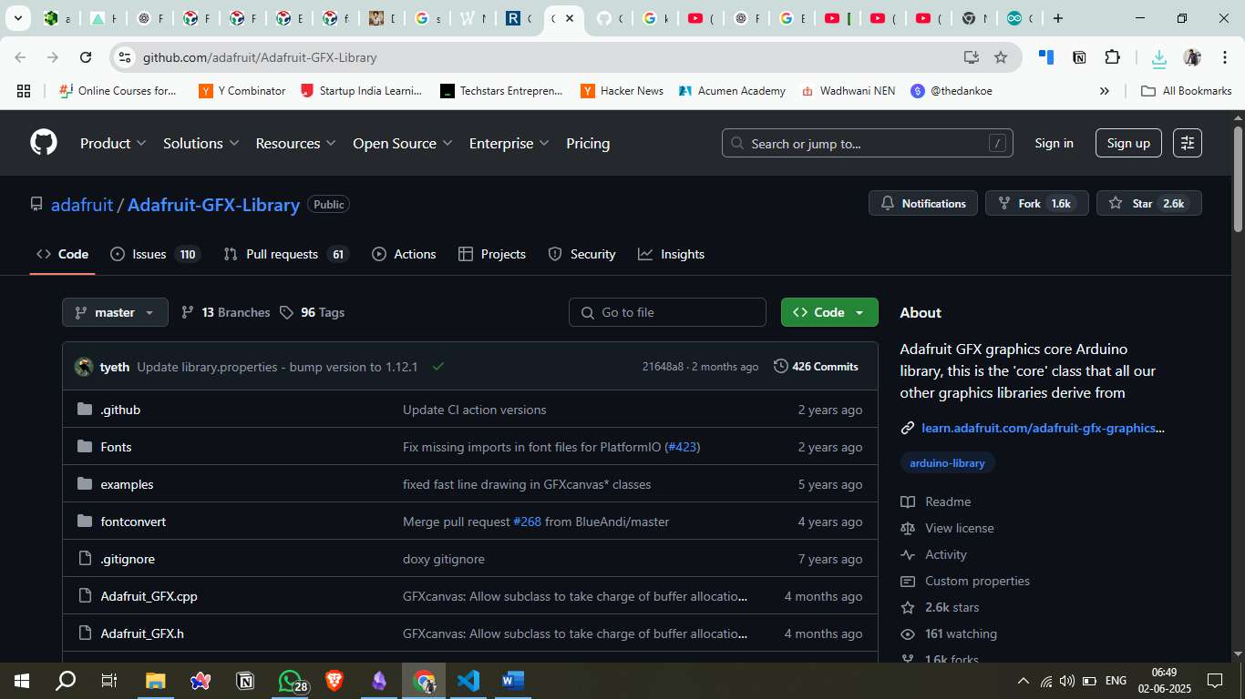
Task: Open the Fonts folder
Action: pyautogui.click(x=116, y=447)
